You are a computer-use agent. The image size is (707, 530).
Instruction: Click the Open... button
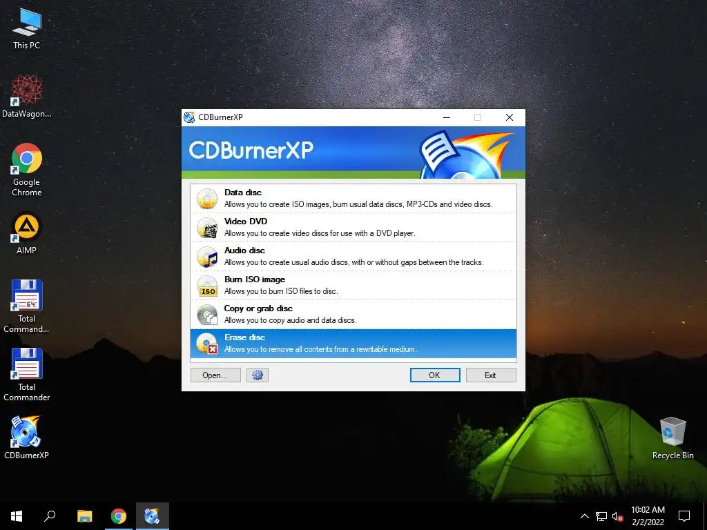[x=215, y=375]
